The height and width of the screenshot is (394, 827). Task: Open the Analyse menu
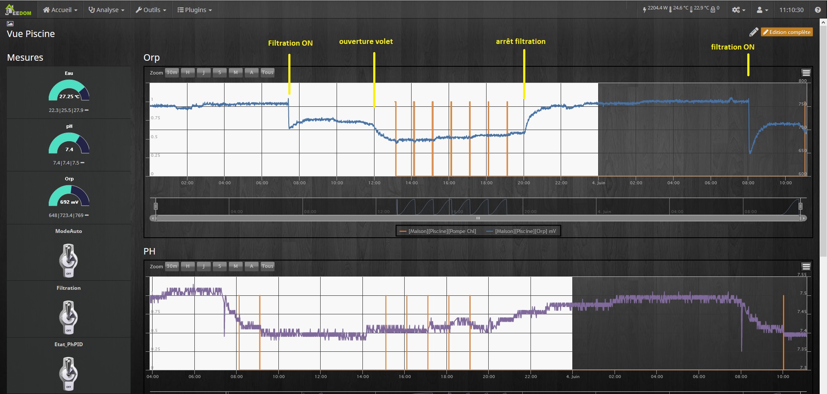(106, 9)
